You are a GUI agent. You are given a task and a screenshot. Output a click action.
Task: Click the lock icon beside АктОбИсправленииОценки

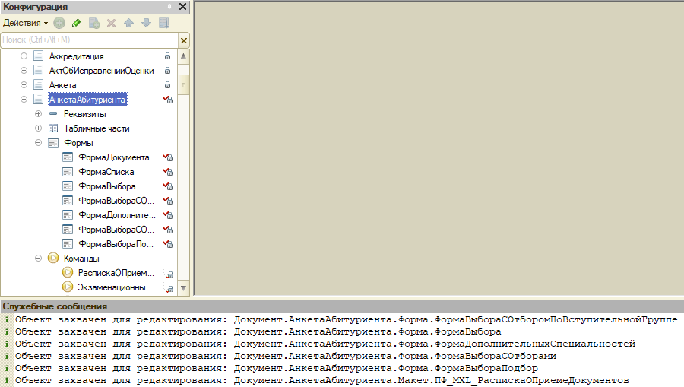point(167,70)
